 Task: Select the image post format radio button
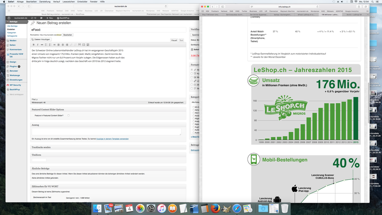192,77
